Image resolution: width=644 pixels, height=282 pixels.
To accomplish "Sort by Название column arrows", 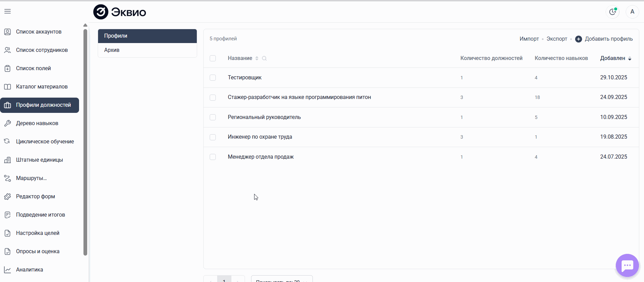I will point(257,58).
